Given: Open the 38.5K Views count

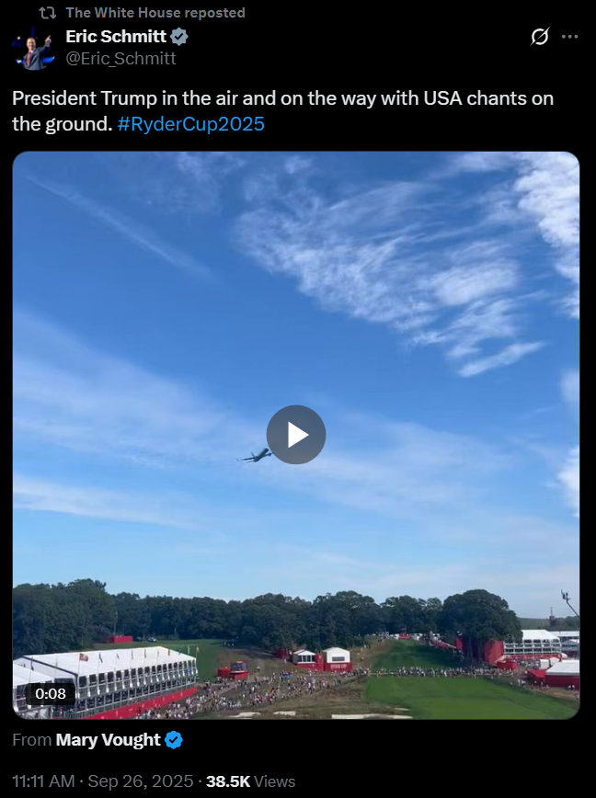Looking at the screenshot, I should [250, 781].
